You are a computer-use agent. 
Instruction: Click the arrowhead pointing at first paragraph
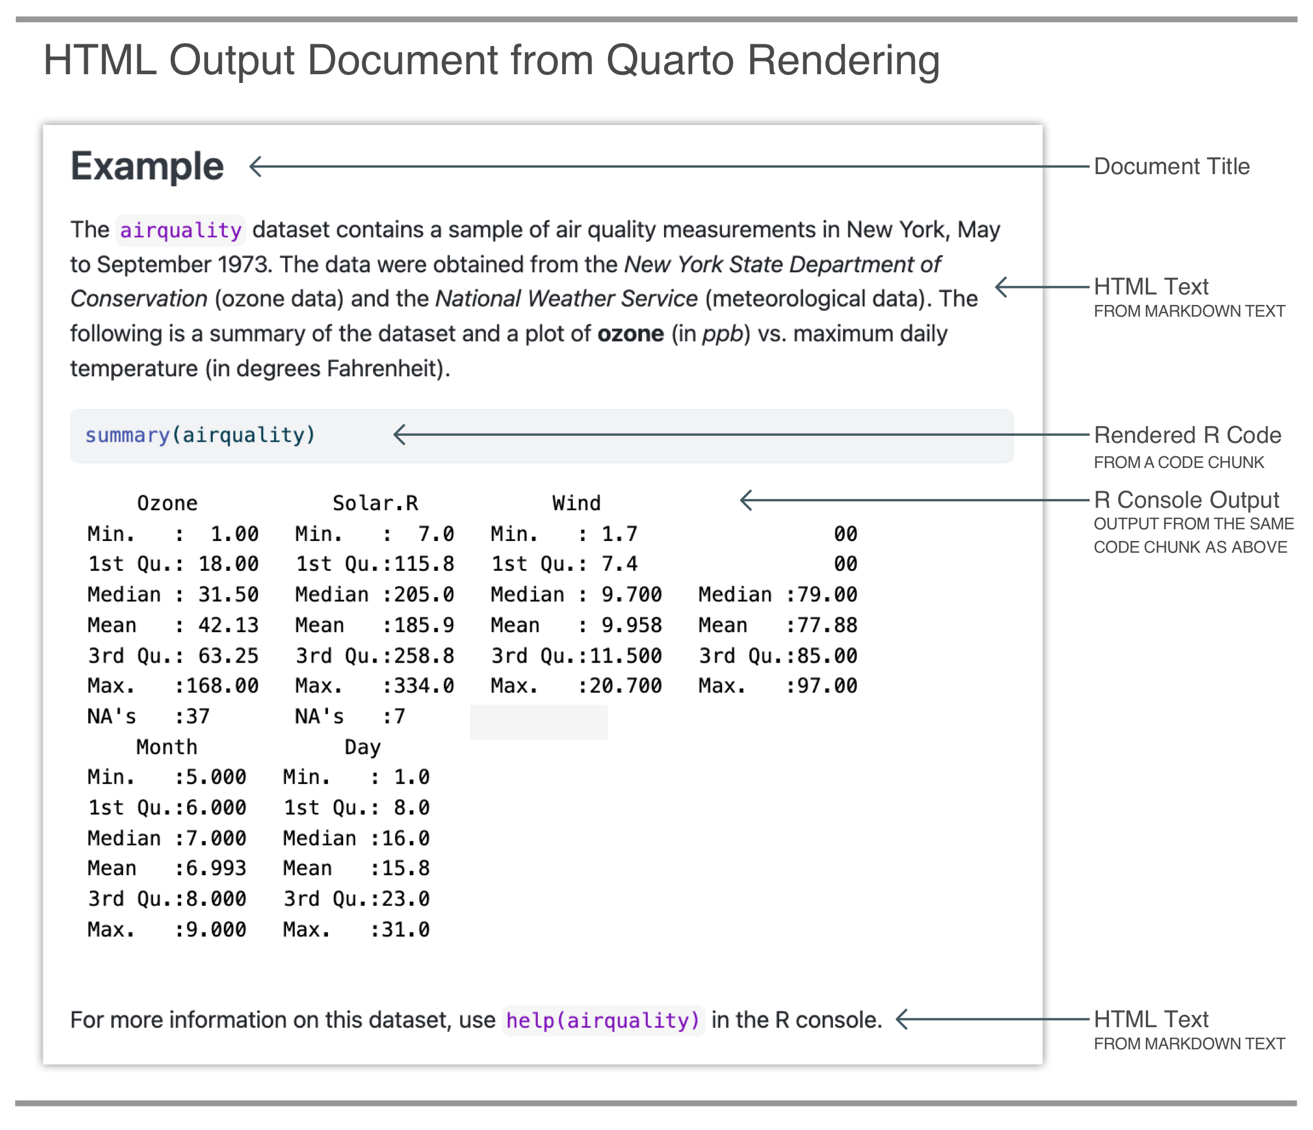tap(1002, 287)
